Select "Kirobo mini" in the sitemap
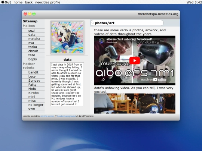Screen dimensions: 202x151 click(x=33, y=95)
